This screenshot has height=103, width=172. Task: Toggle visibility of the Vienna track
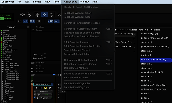[x=1, y=30]
